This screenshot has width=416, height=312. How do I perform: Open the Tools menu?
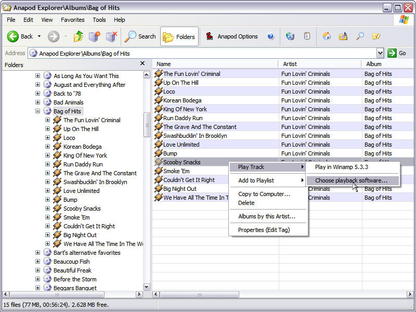(x=99, y=20)
